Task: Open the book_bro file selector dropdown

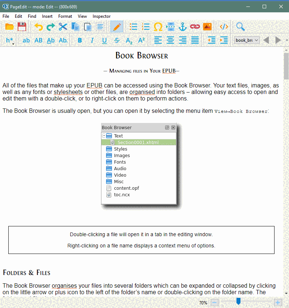Action: pos(247,40)
